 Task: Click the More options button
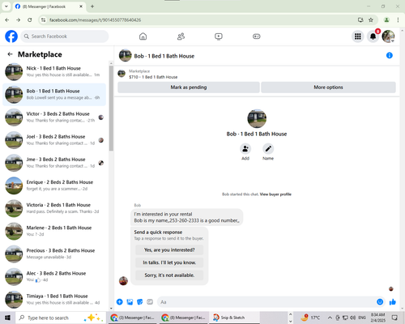(328, 87)
